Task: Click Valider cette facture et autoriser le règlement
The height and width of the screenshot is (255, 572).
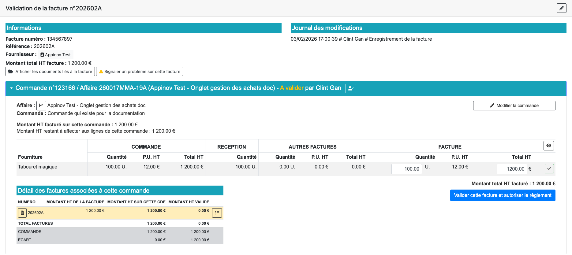Action: coord(503,195)
